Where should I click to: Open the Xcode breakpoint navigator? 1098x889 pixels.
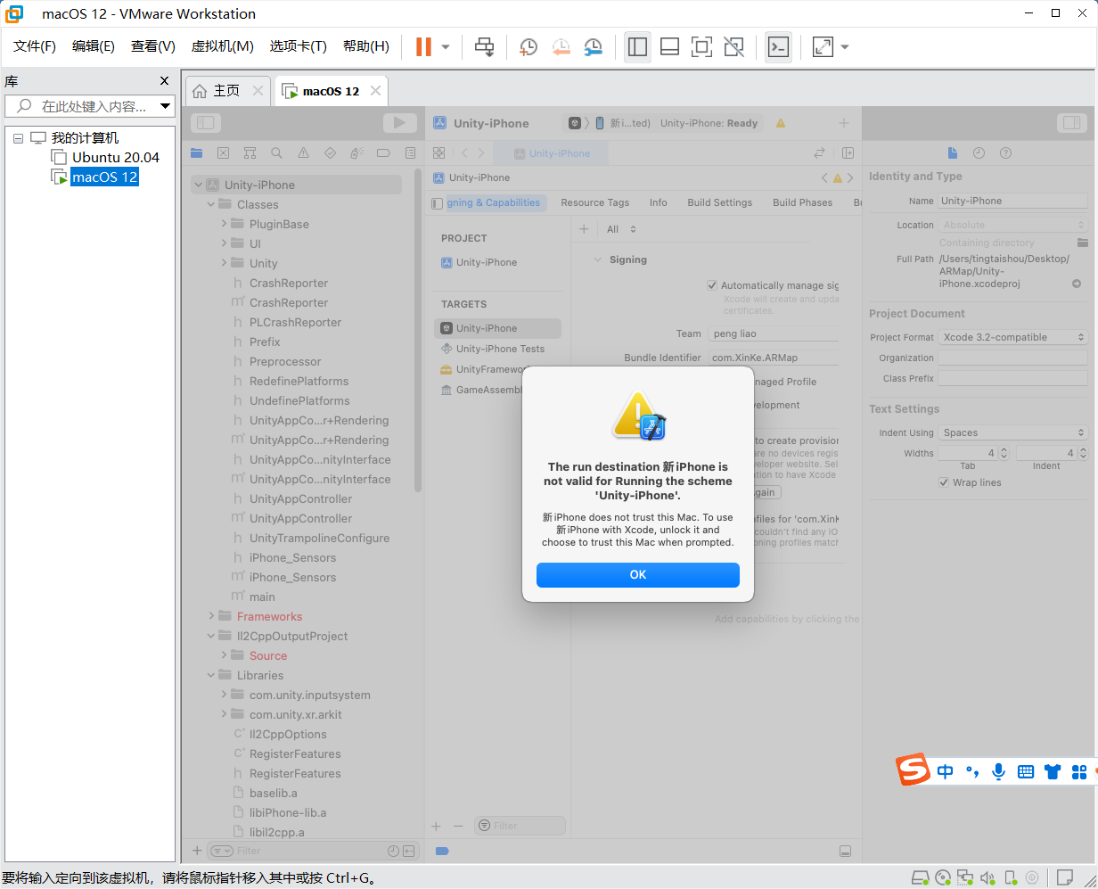383,152
